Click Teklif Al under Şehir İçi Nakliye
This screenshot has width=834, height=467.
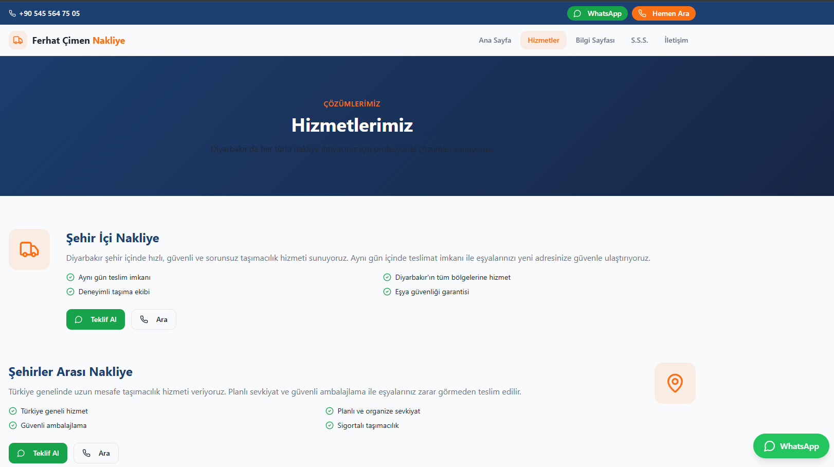coord(96,319)
